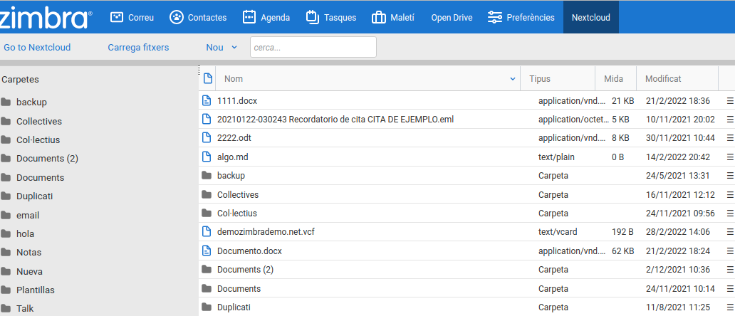The height and width of the screenshot is (316, 735).
Task: Open Preferències sliders icon
Action: tap(495, 17)
